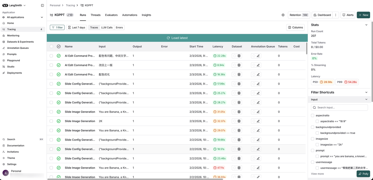Open Alerts button
This screenshot has width=373, height=180.
pos(348,15)
